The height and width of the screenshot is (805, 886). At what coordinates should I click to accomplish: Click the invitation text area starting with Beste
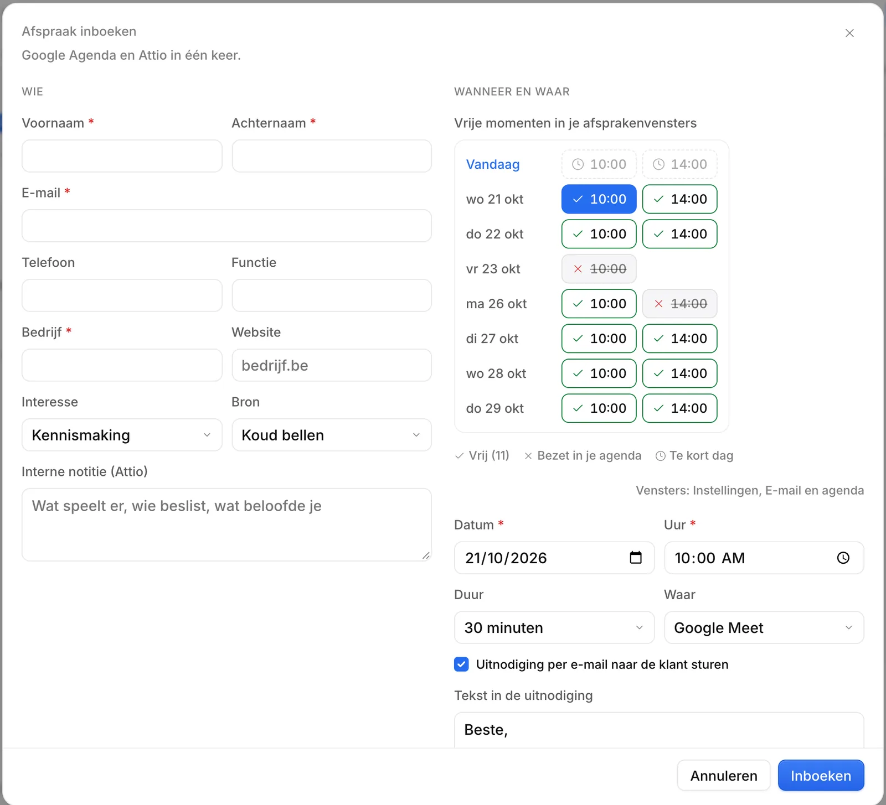(659, 730)
